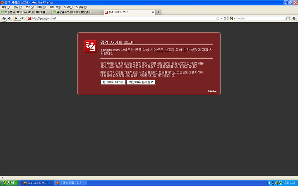Switch to 공격 사이트 보고! taskbar window
298x186 pixels.
point(37,183)
